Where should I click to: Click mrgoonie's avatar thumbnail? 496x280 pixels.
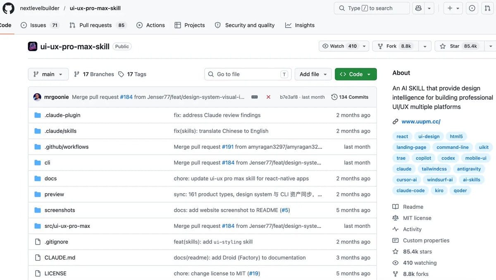point(37,97)
